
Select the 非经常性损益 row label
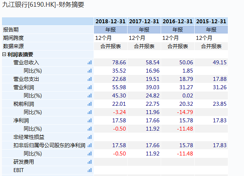(x=29, y=137)
